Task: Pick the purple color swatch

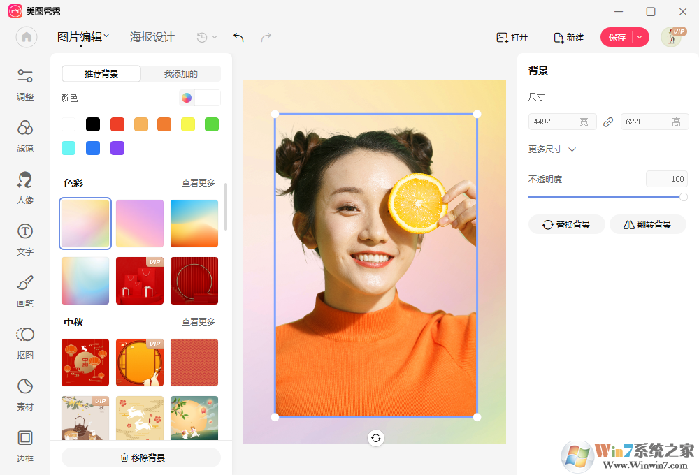Action: click(117, 148)
